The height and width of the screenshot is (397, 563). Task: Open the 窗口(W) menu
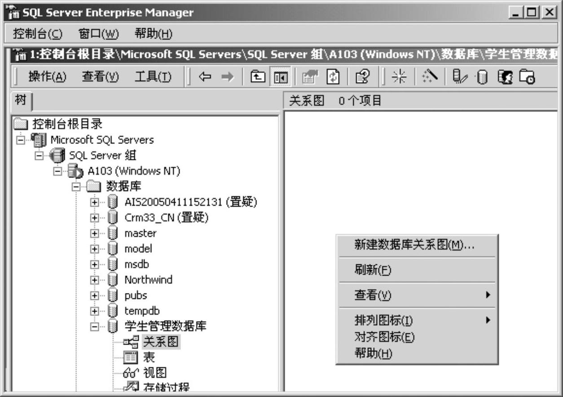(x=98, y=33)
